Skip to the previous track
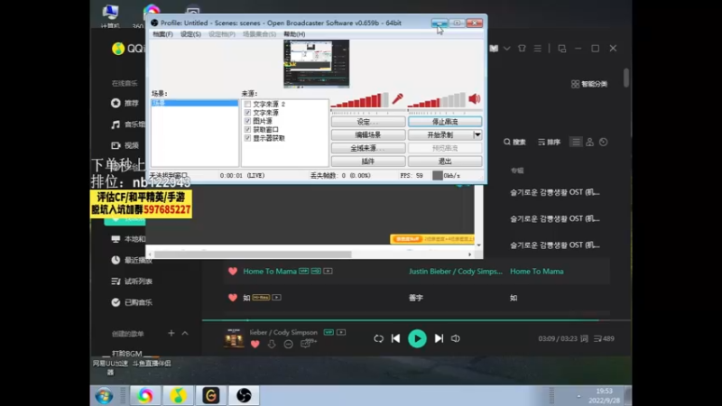 395,338
